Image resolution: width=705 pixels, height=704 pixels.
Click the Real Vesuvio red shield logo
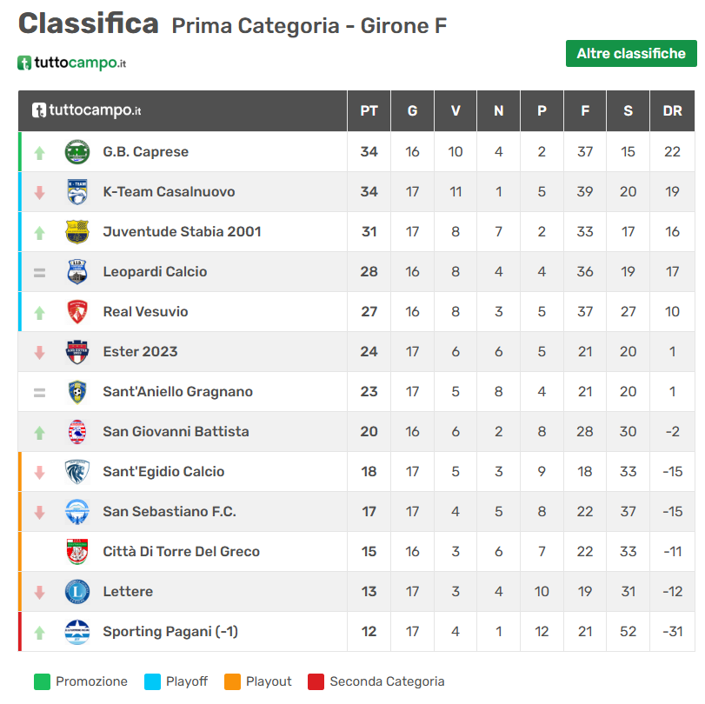click(76, 312)
